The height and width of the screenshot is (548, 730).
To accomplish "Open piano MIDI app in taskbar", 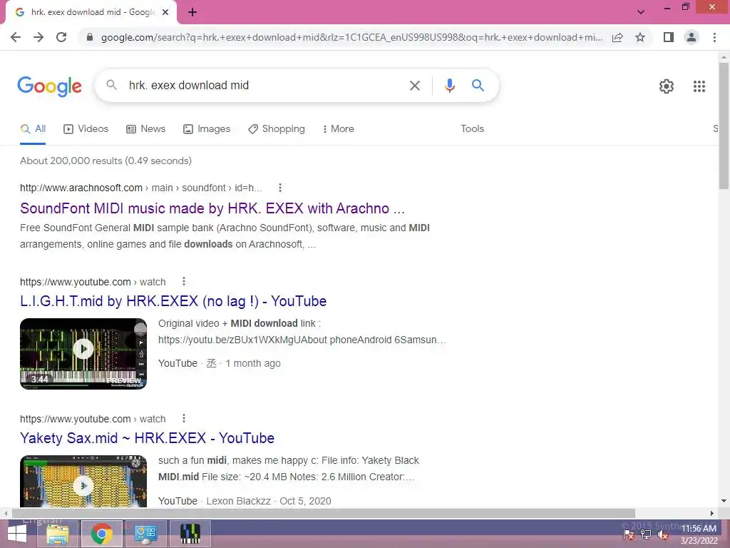I will pyautogui.click(x=190, y=534).
